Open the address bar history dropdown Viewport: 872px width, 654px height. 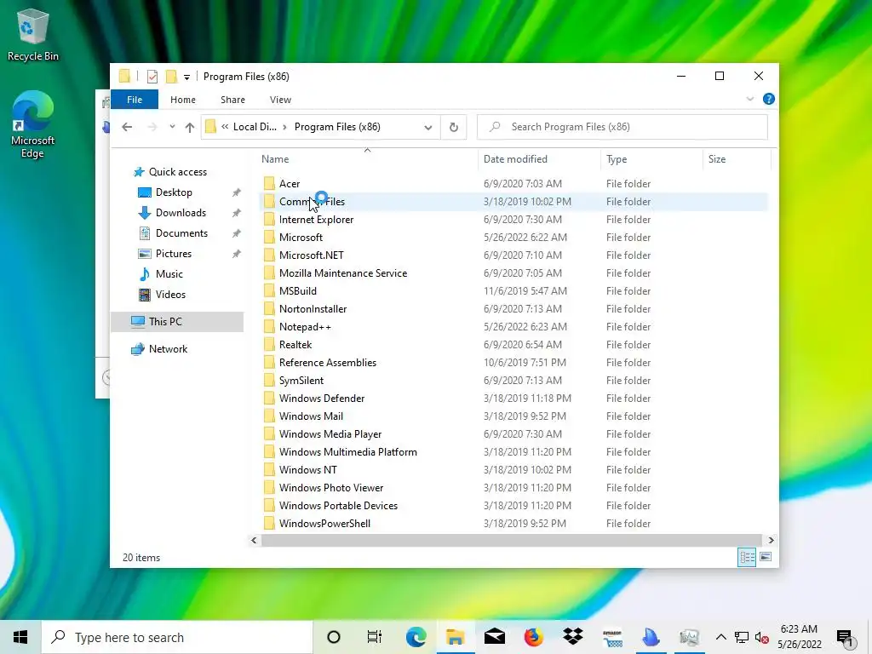click(428, 128)
